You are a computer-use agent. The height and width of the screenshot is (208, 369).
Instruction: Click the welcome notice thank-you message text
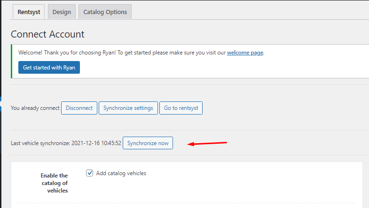click(121, 53)
